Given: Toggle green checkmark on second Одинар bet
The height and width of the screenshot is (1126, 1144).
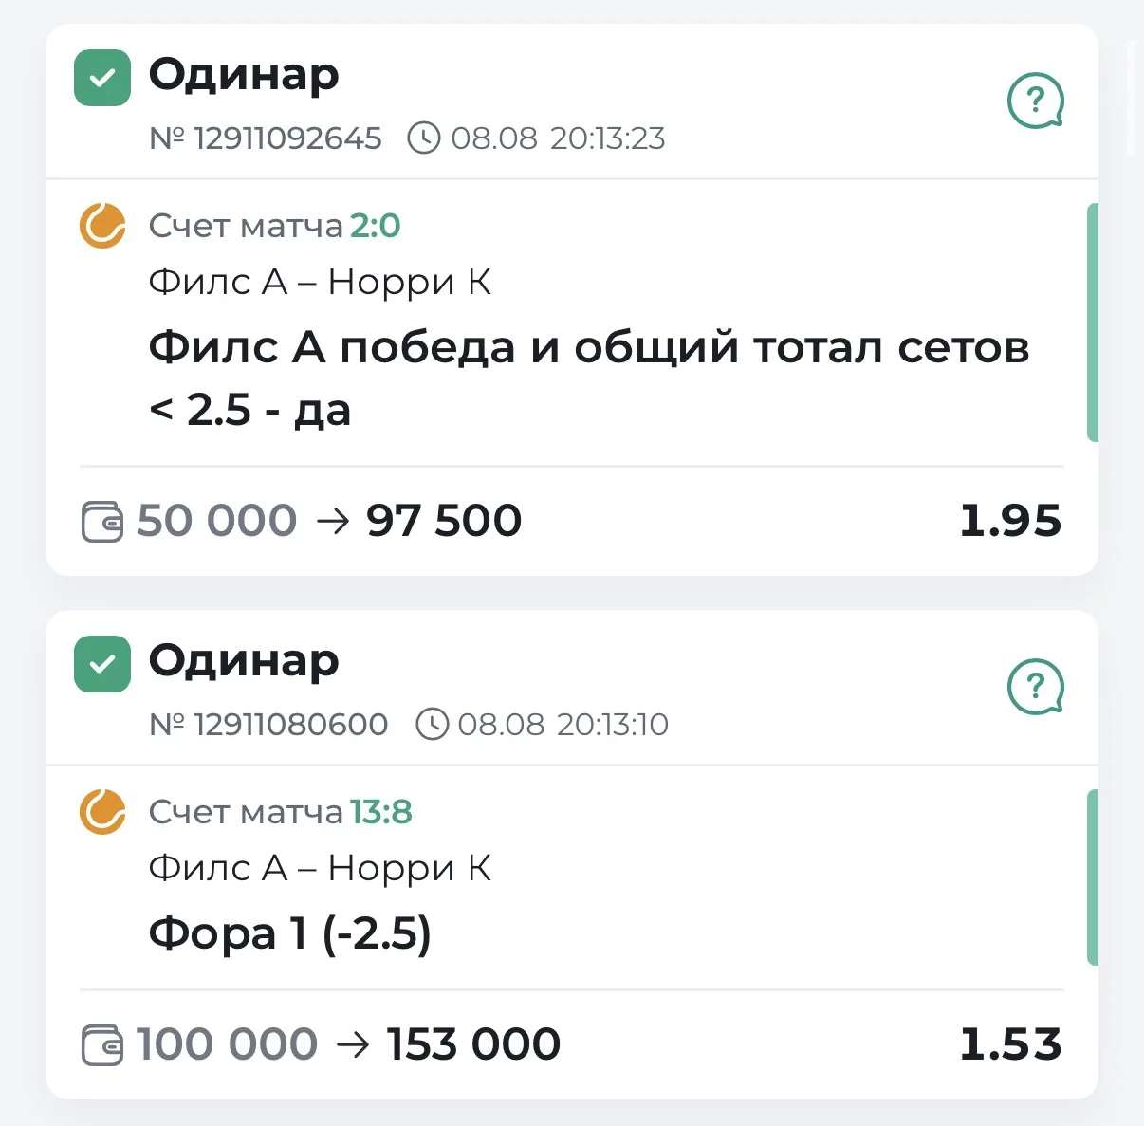Looking at the screenshot, I should (x=102, y=664).
